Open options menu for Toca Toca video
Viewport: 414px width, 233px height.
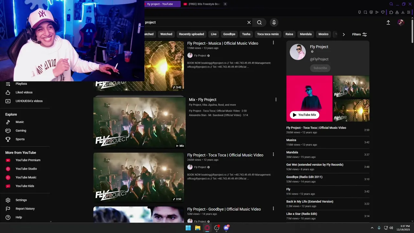[273, 154]
